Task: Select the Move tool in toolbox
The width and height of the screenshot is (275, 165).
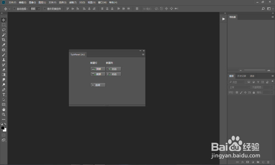Action: (4, 20)
